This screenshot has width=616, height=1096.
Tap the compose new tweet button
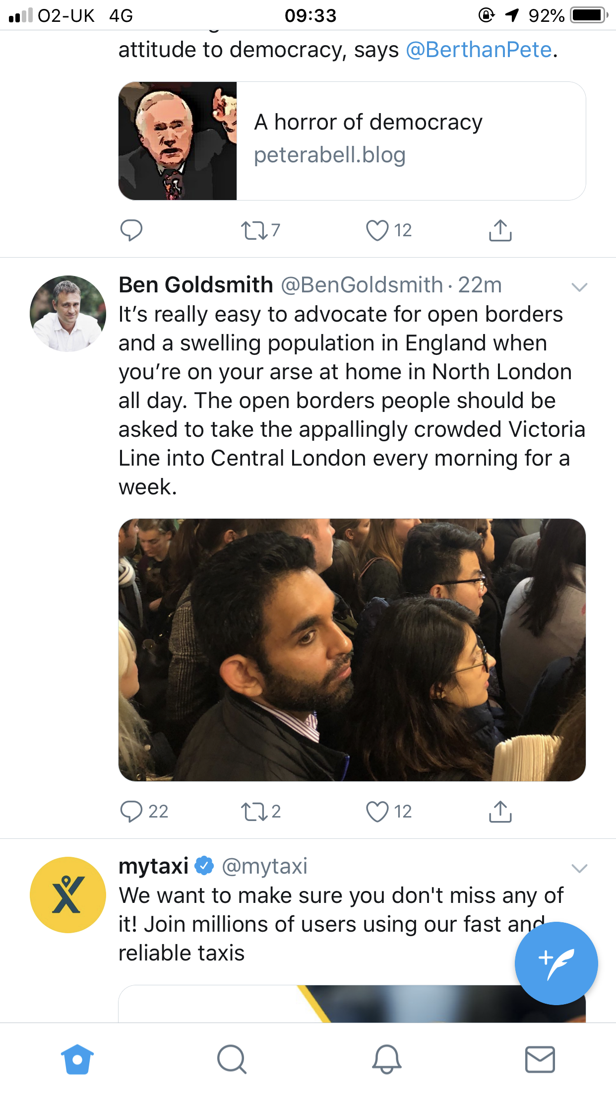point(556,963)
